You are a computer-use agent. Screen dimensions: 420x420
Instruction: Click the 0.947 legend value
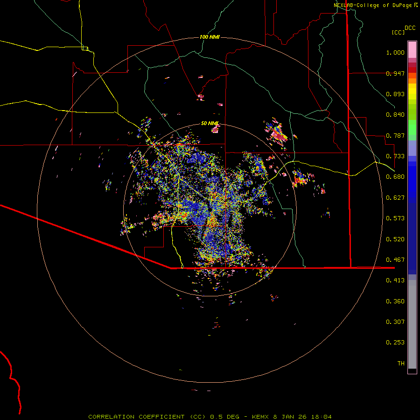click(x=395, y=73)
